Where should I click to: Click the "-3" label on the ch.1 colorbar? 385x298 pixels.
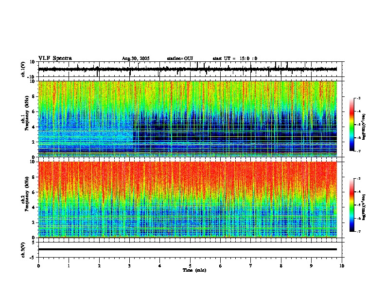pos(359,98)
